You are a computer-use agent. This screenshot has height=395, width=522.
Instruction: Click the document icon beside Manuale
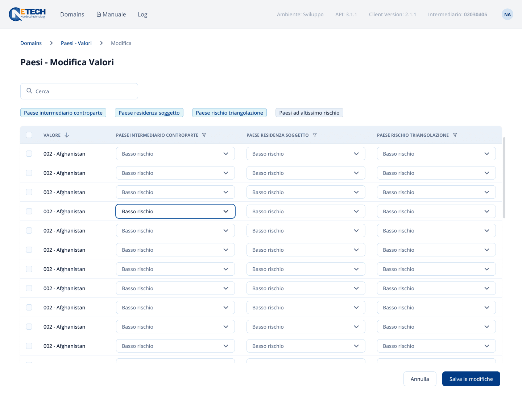(99, 15)
